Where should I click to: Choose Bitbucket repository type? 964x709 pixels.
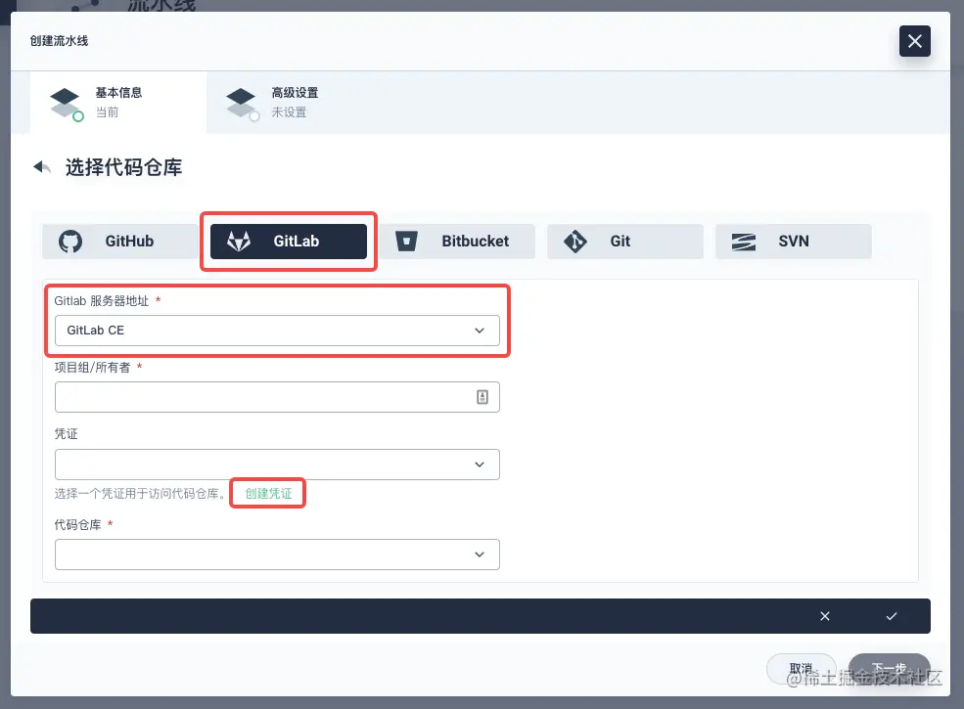pyautogui.click(x=457, y=241)
